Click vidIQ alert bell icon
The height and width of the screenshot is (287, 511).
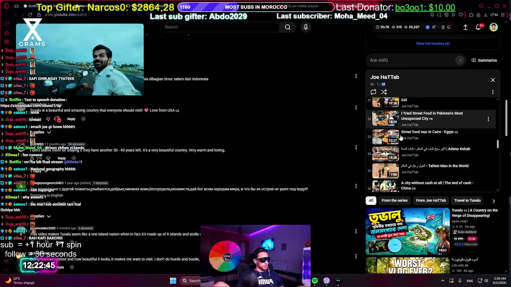click(449, 27)
